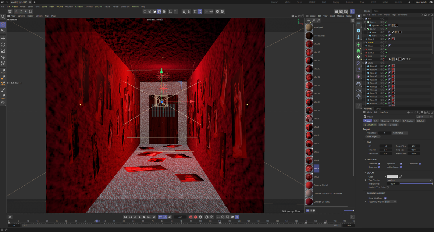Select the Rotate tool in left toolbar
The width and height of the screenshot is (434, 232).
(3, 44)
